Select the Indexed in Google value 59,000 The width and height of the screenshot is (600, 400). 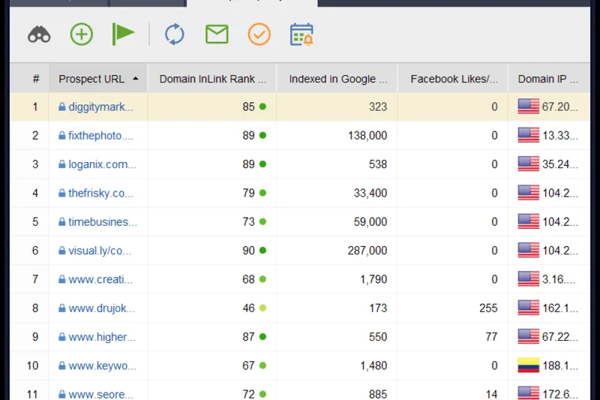[370, 221]
